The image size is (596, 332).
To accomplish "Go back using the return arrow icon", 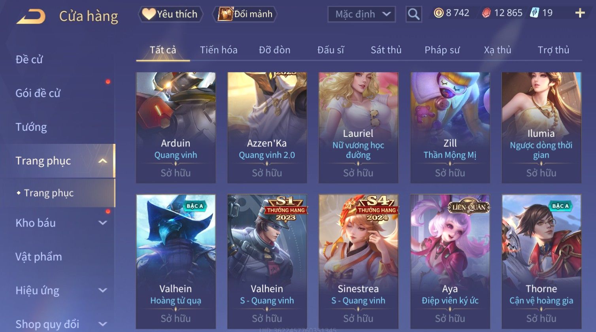I will [x=31, y=17].
